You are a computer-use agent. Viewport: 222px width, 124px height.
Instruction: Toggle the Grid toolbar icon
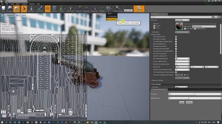(x=48, y=9)
